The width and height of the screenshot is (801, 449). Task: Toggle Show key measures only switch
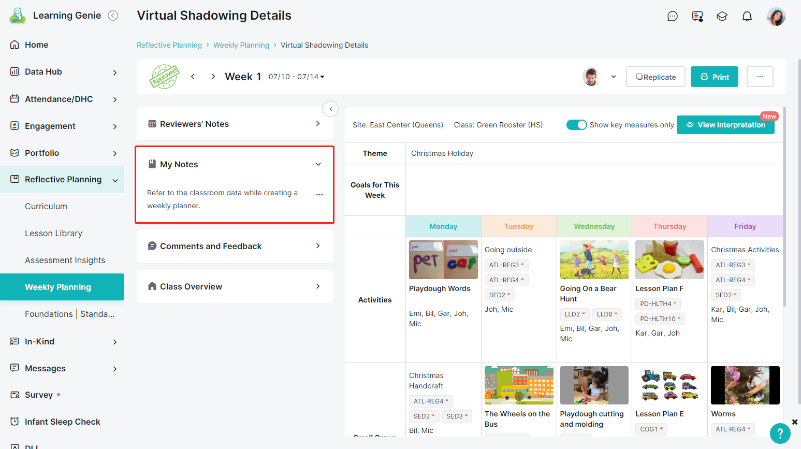point(576,125)
